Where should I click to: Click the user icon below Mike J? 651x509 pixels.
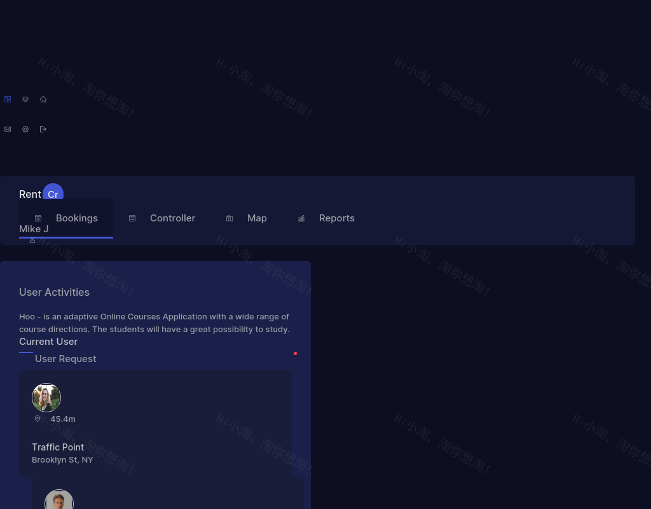point(32,241)
